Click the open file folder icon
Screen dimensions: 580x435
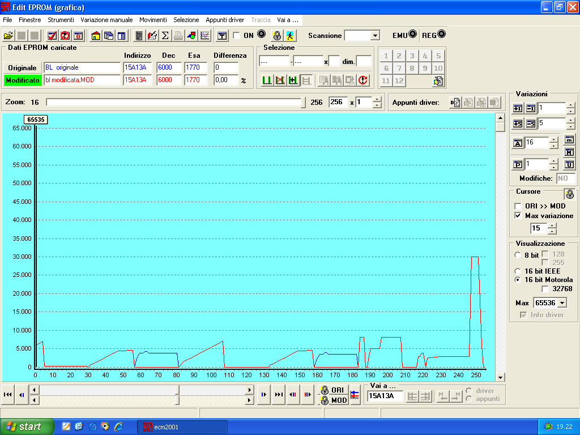8,36
